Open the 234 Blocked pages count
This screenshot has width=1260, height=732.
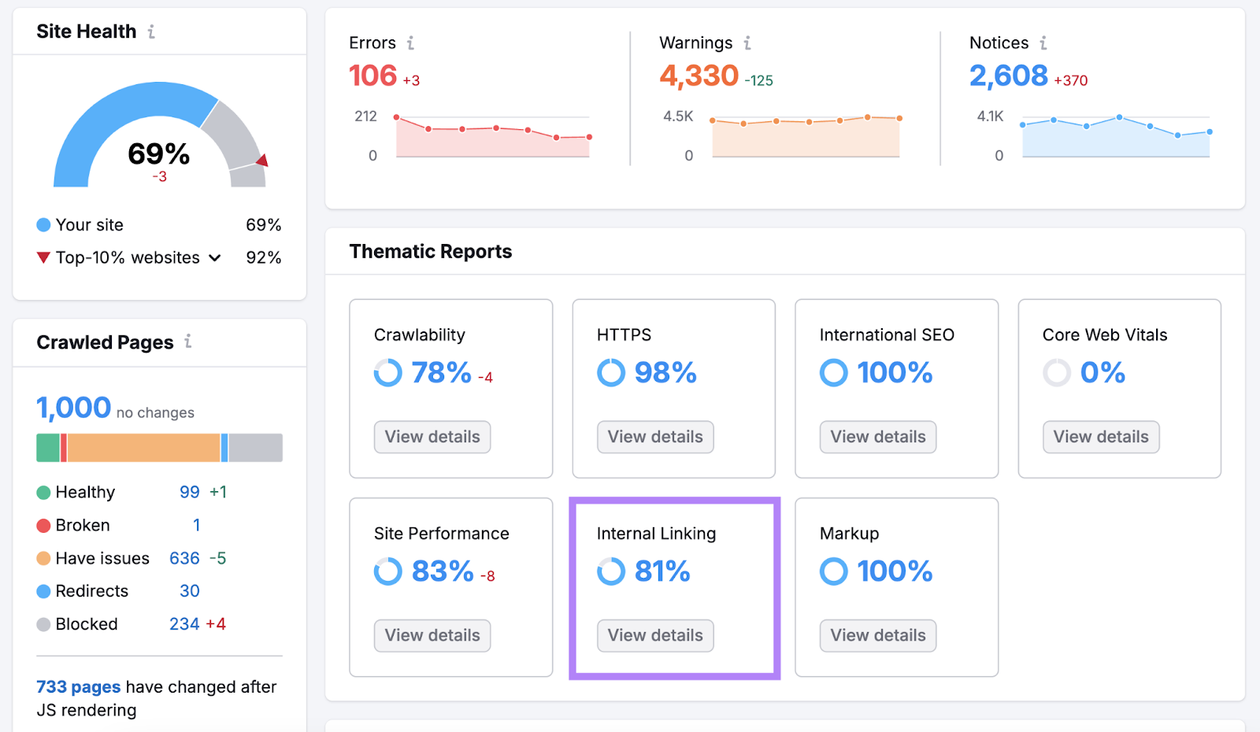point(184,624)
